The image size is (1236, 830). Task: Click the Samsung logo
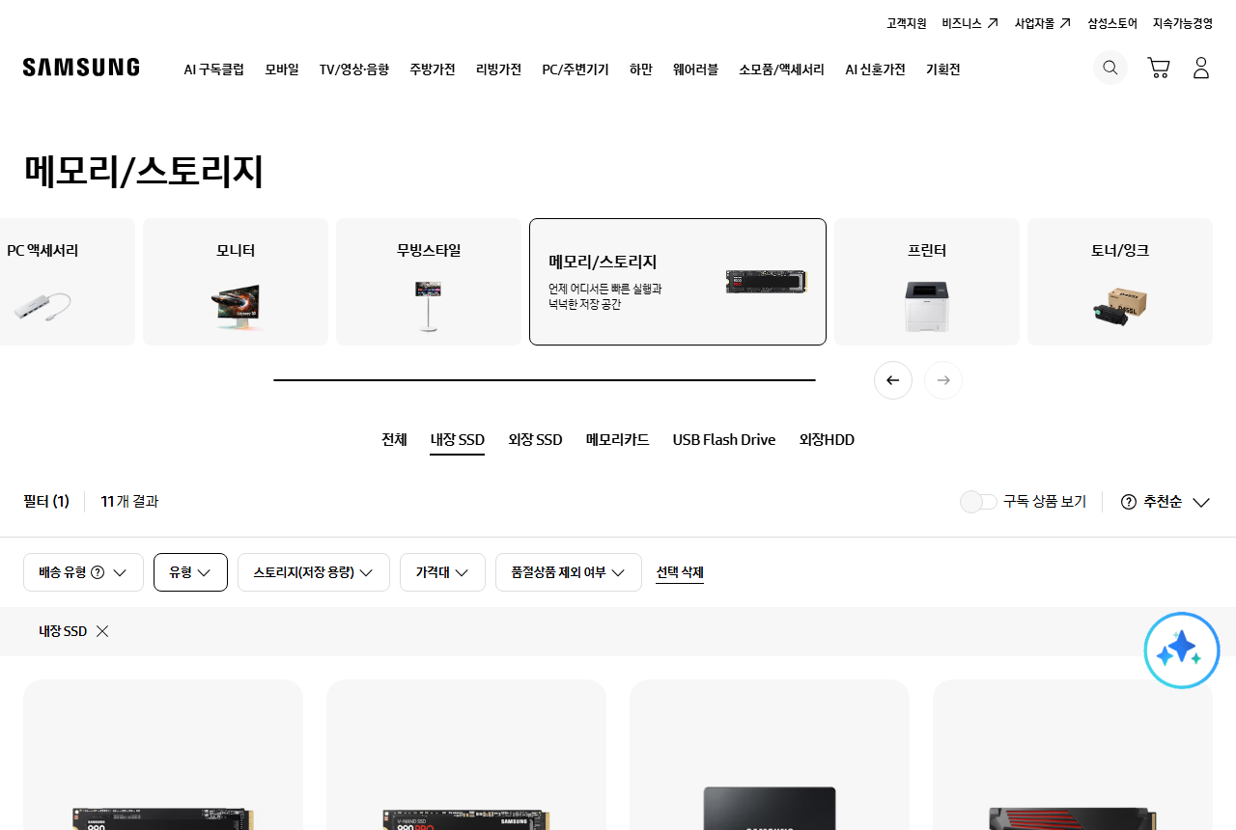pos(81,68)
